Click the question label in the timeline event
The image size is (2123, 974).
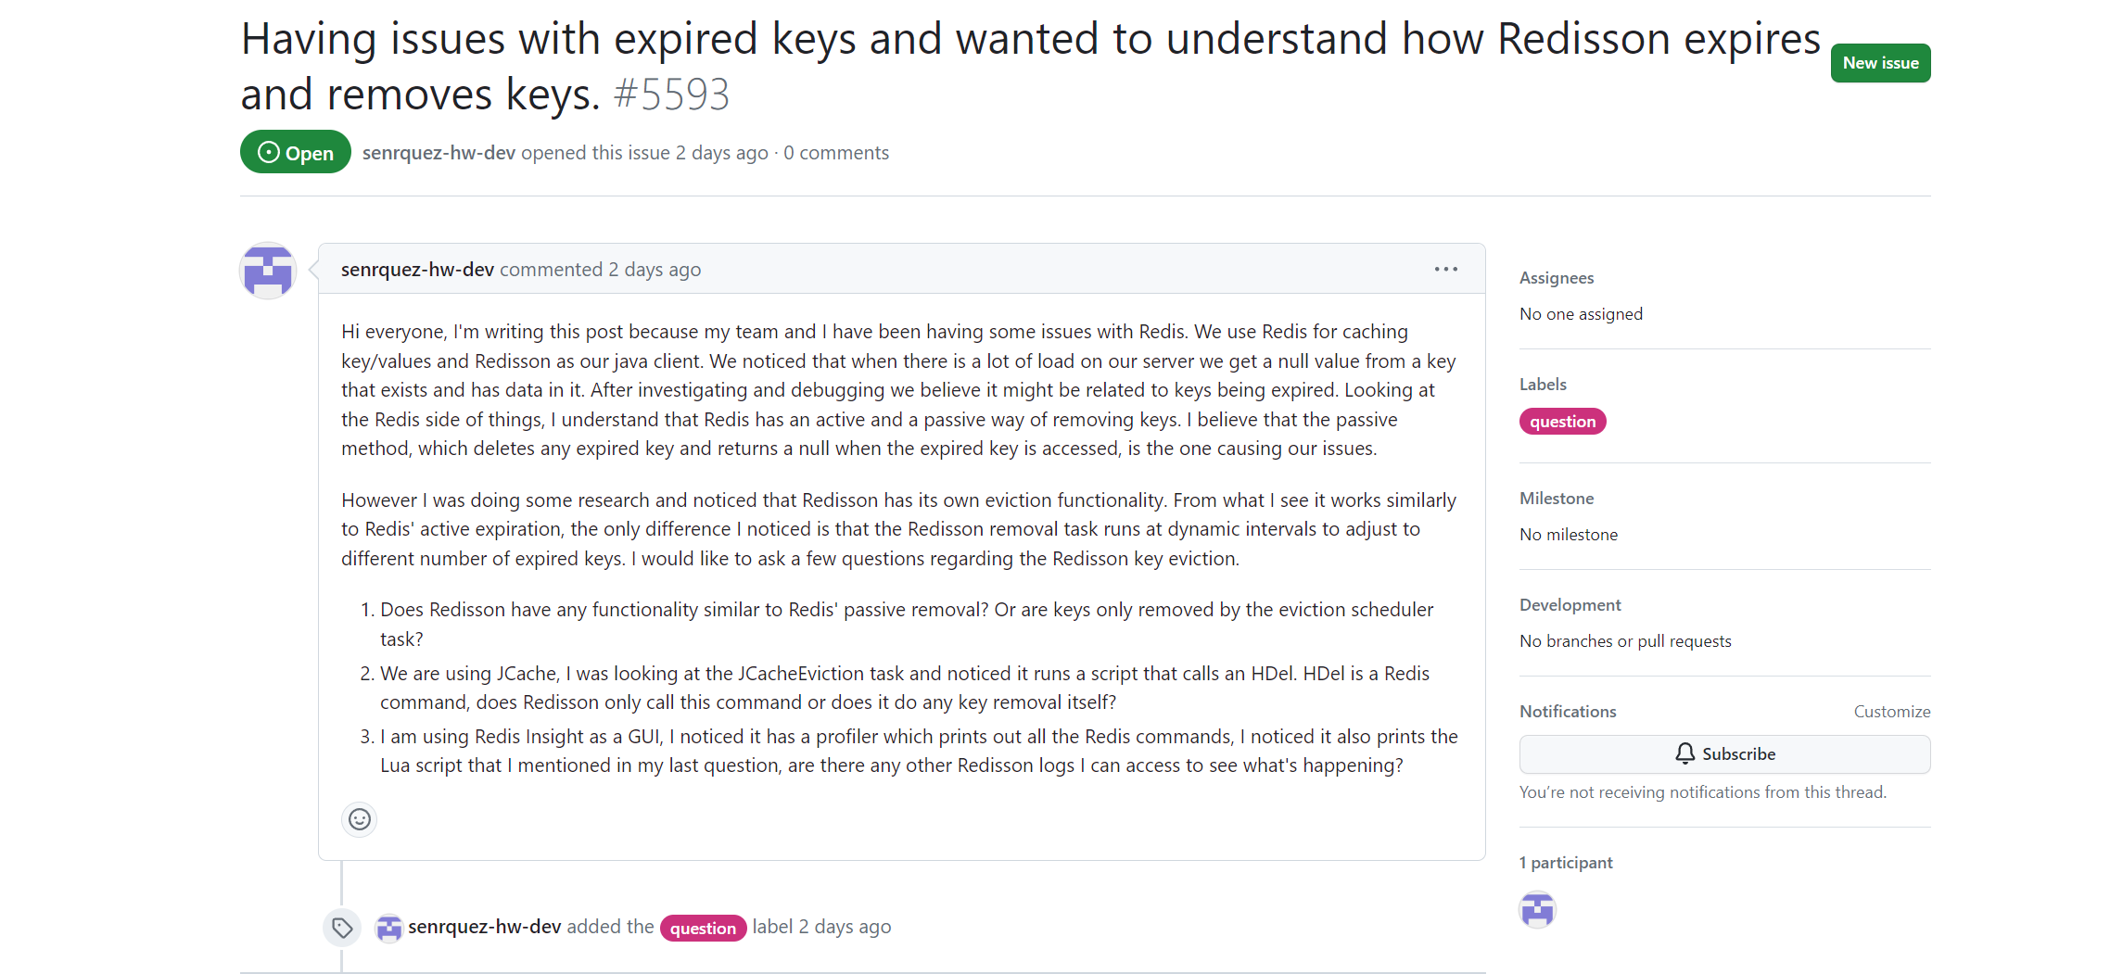(x=703, y=928)
